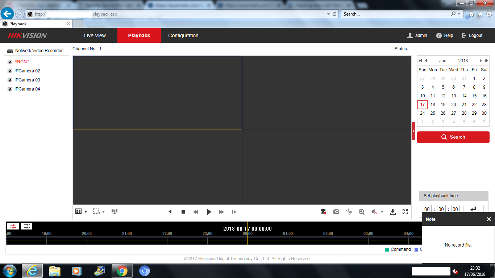The image size is (495, 278).
Task: Open the audio volume dropdown arrow
Action: coord(382,212)
